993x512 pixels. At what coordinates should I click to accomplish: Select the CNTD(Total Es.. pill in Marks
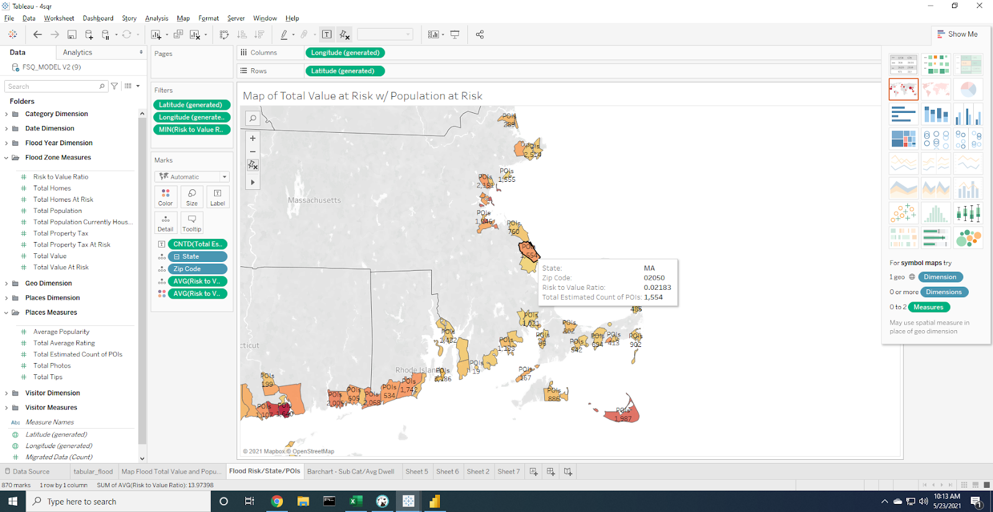click(197, 244)
